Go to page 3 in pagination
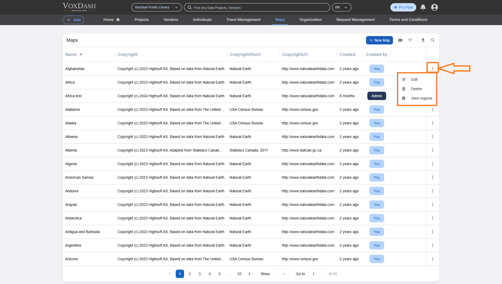 coord(199,274)
